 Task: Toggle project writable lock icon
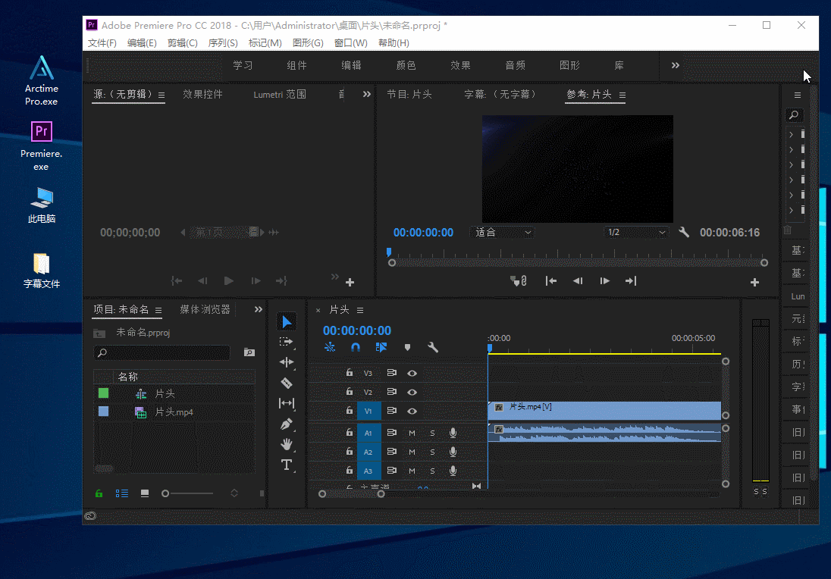(99, 493)
